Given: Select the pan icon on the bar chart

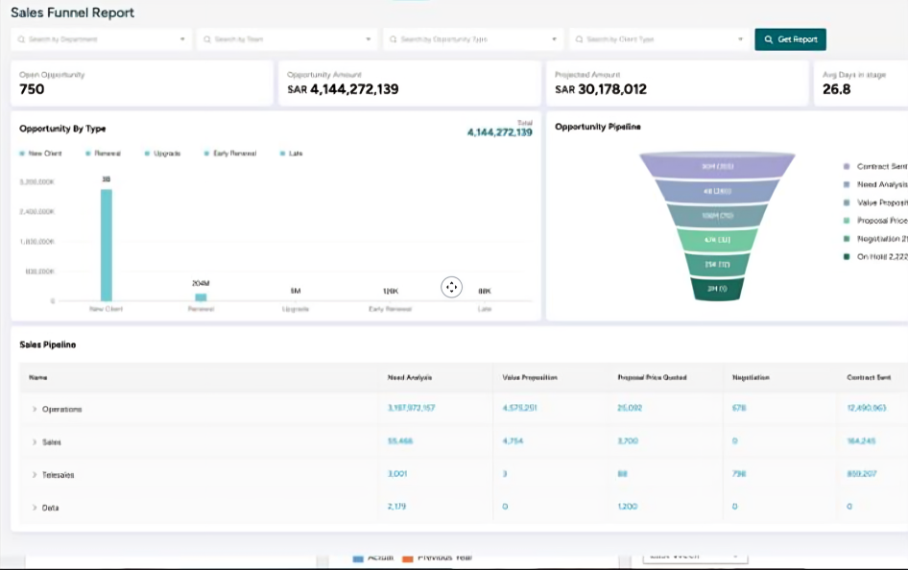Looking at the screenshot, I should click(451, 286).
